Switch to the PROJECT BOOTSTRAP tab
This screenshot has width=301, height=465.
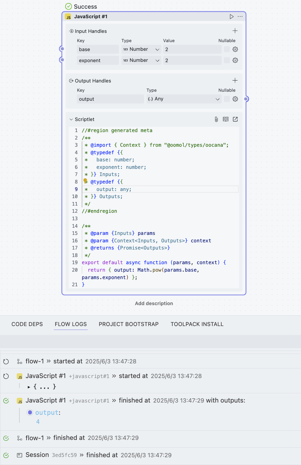[129, 324]
